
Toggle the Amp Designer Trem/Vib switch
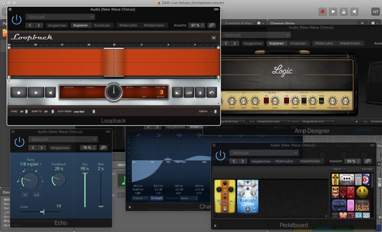point(321,101)
